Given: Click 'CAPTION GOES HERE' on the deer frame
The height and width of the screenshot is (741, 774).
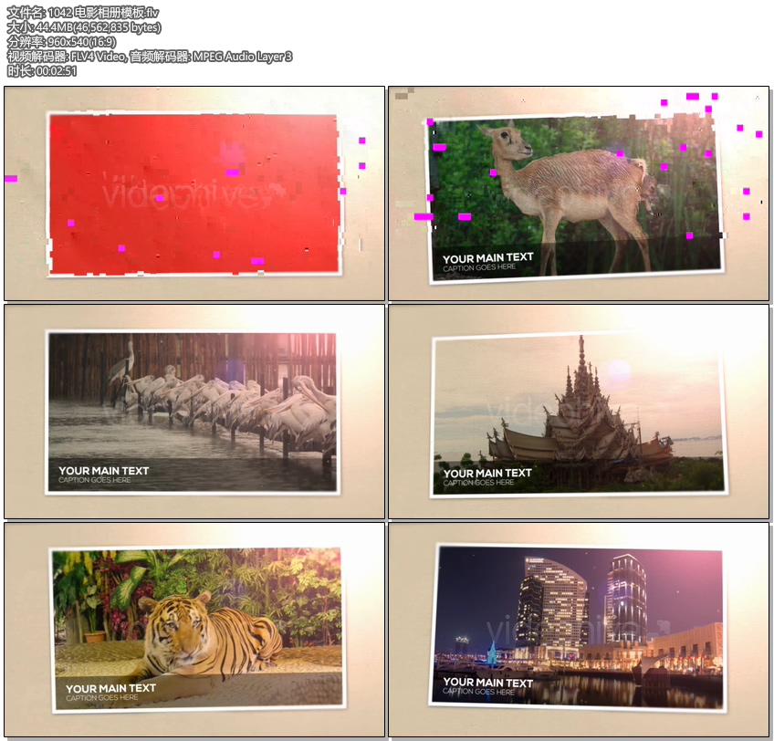Looking at the screenshot, I should click(x=479, y=268).
